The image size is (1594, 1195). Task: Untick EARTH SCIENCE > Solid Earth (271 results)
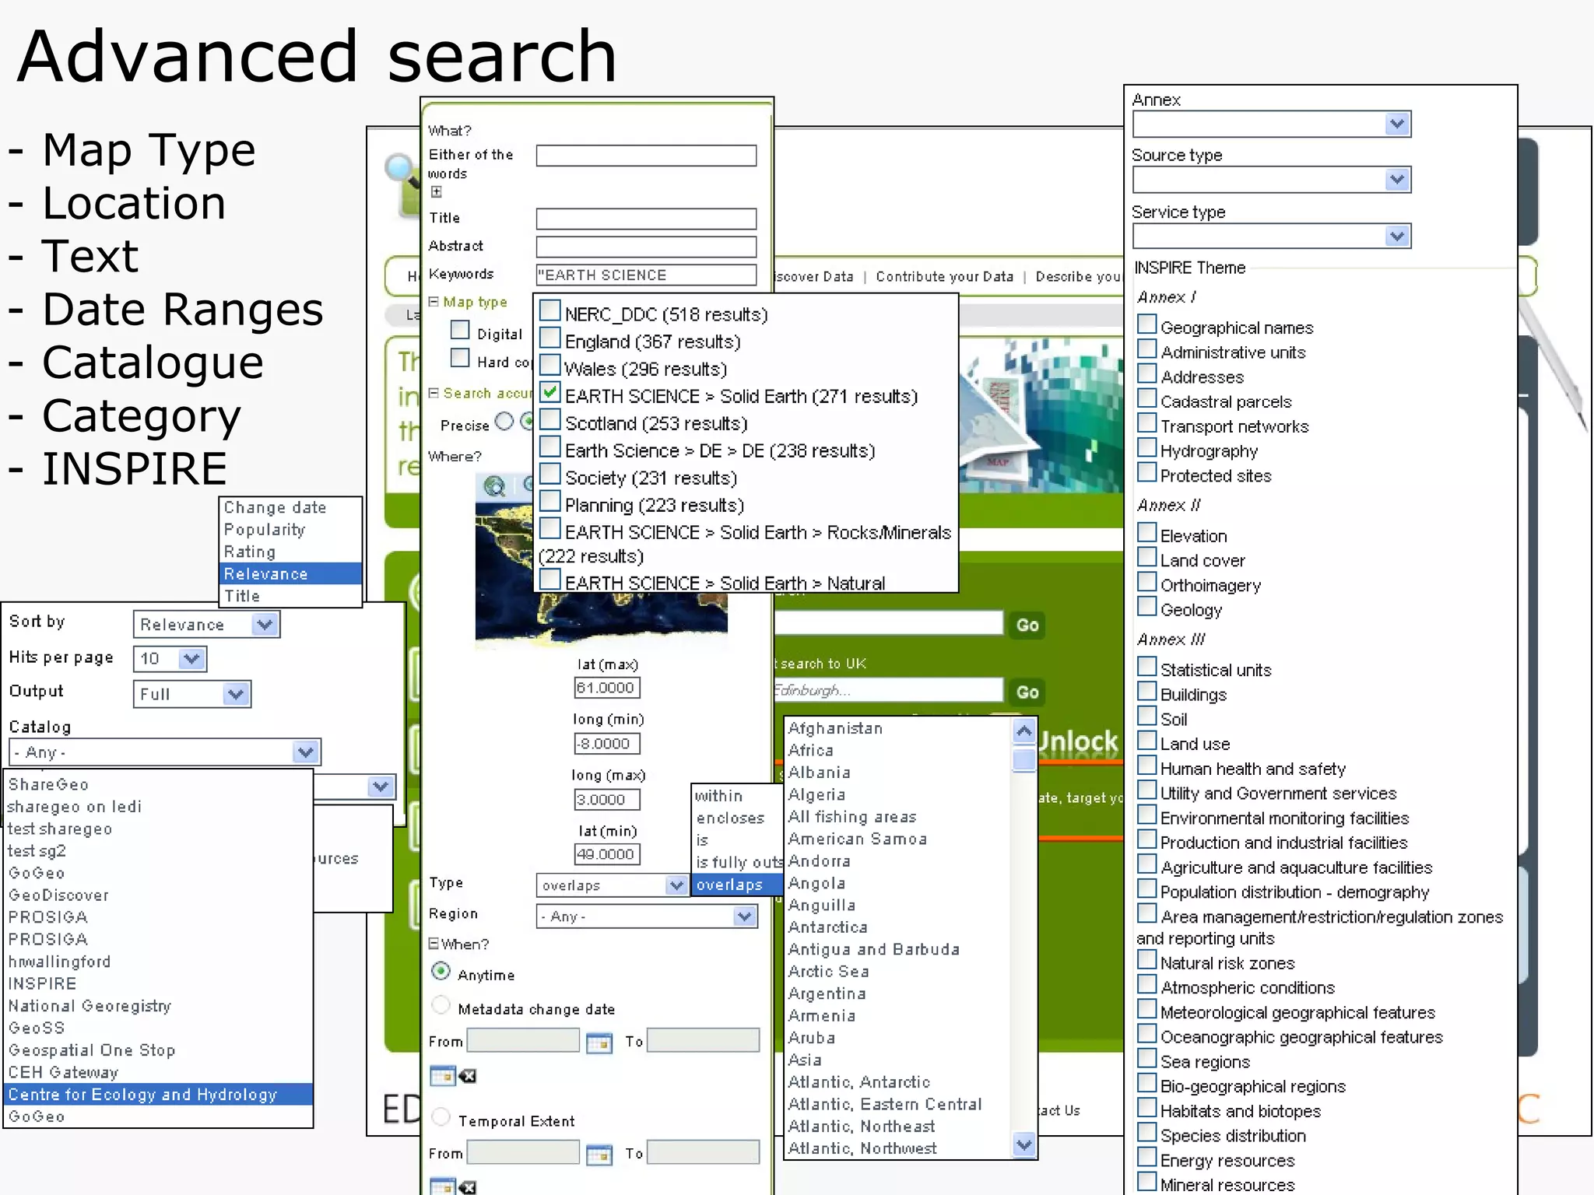550,393
